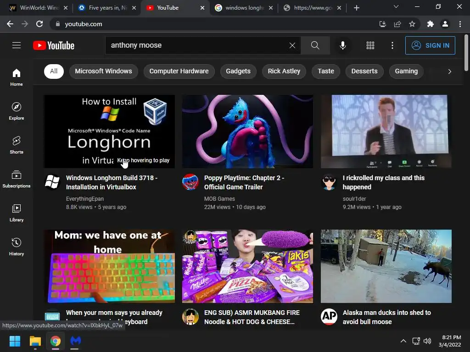The height and width of the screenshot is (352, 470).
Task: Open the YouTube apps grid icon
Action: click(370, 45)
